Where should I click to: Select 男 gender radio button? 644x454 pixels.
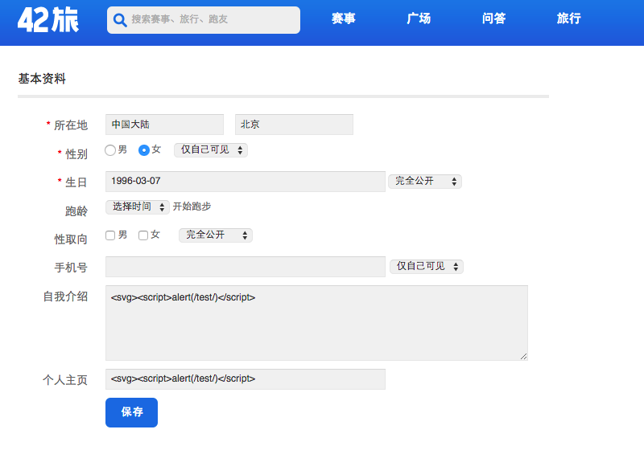pos(110,150)
